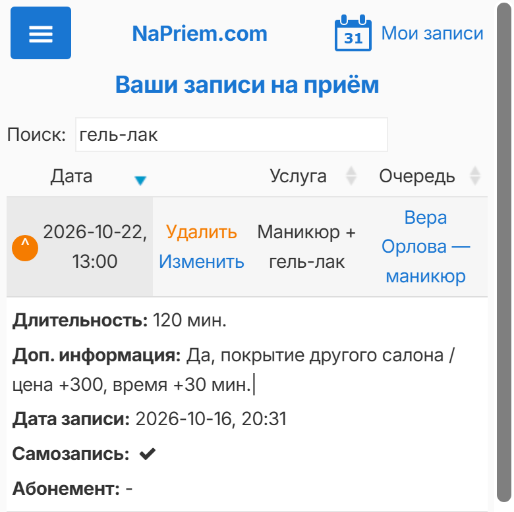This screenshot has height=512, width=514.
Task: Click the Абонемент value line
Action: click(72, 489)
